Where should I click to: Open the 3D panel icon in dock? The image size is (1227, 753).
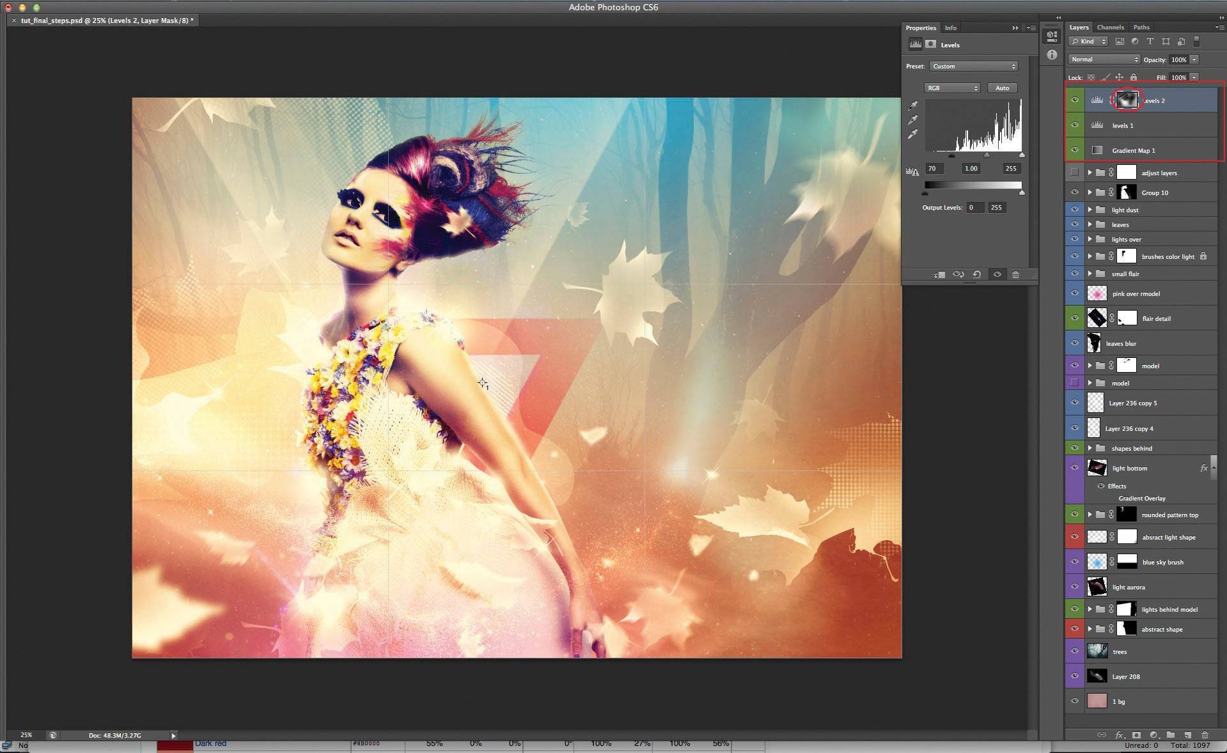coord(1052,36)
